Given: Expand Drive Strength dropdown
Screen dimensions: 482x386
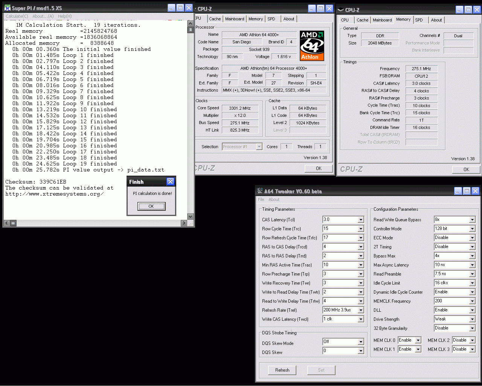Looking at the screenshot, I should [472, 319].
